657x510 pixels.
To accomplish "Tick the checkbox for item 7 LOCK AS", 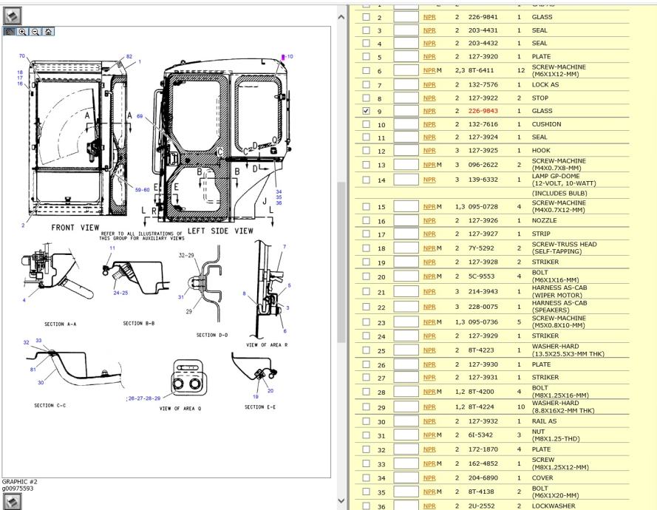I will point(366,85).
